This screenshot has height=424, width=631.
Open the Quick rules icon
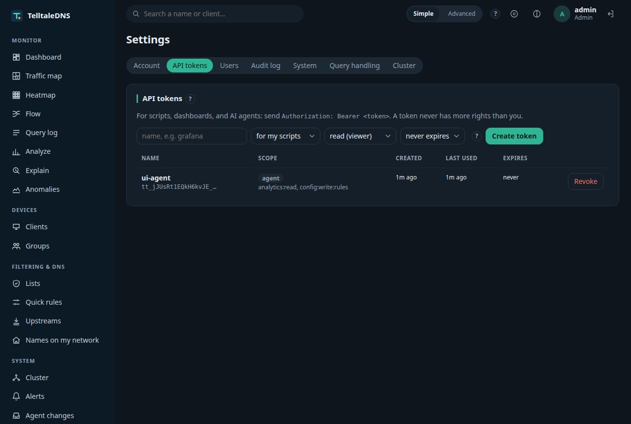tap(16, 302)
